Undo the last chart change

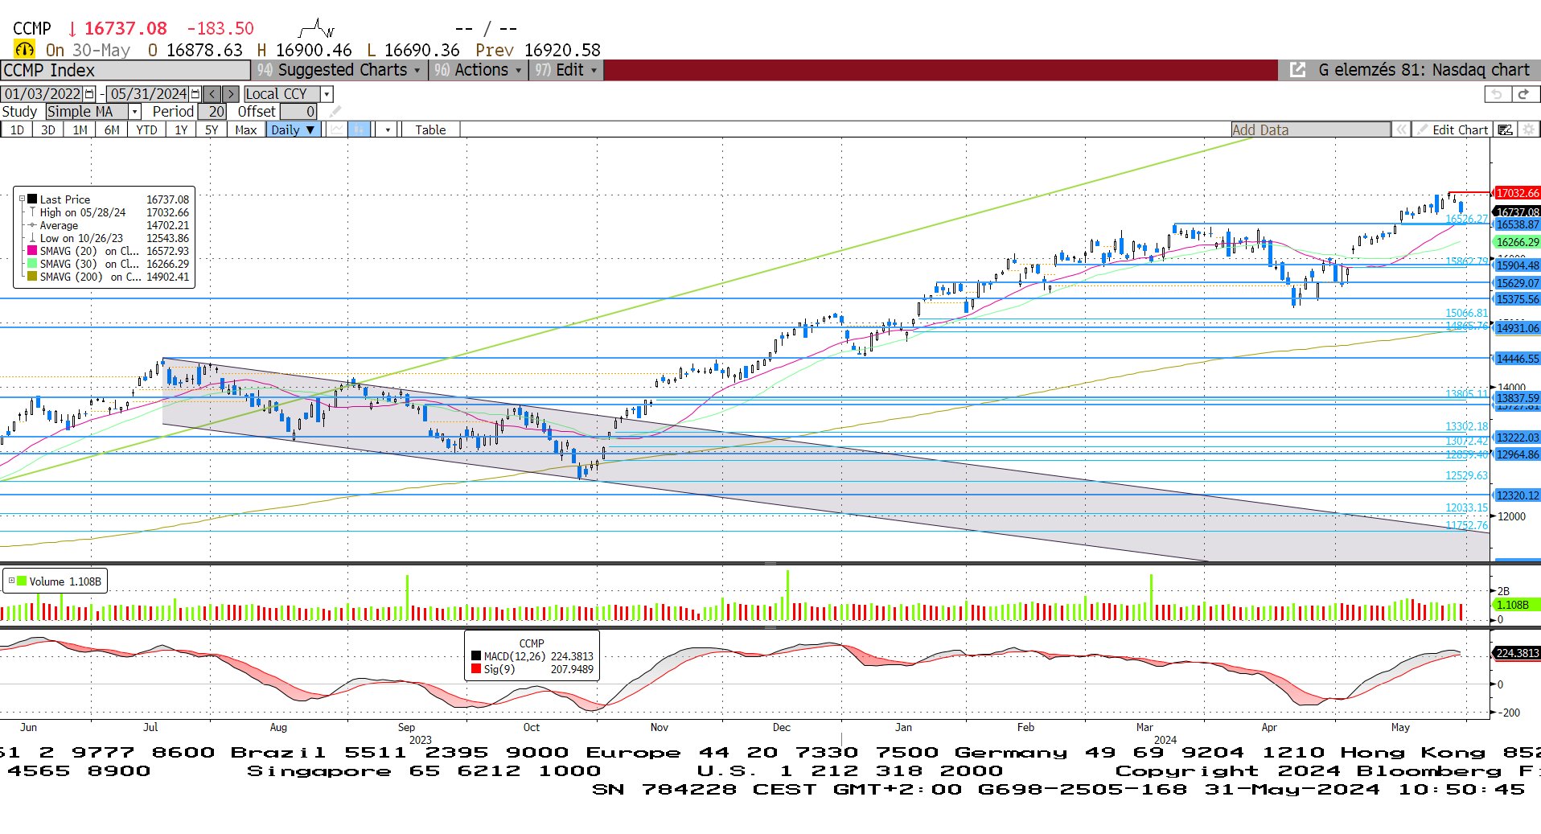(1497, 94)
